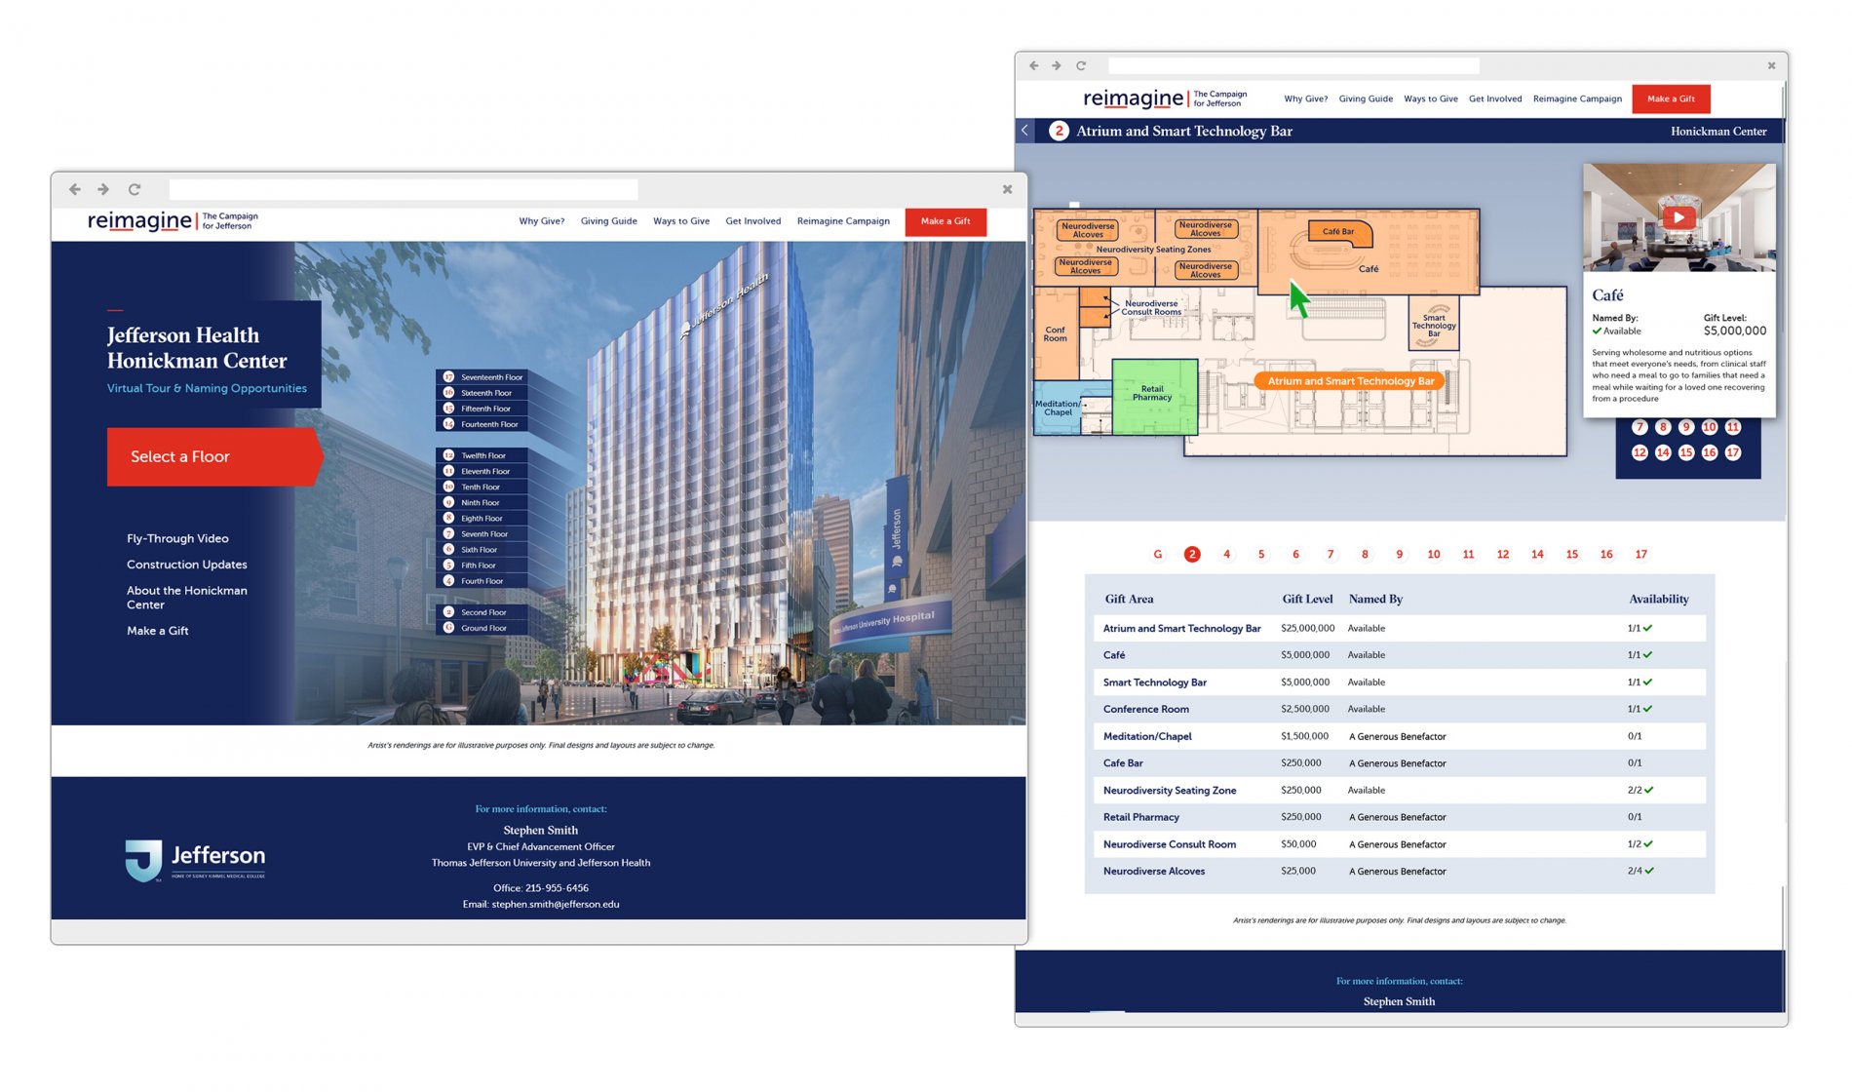This screenshot has width=1852, height=1092.
Task: Click back arrow in right browser window
Action: pyautogui.click(x=1034, y=65)
